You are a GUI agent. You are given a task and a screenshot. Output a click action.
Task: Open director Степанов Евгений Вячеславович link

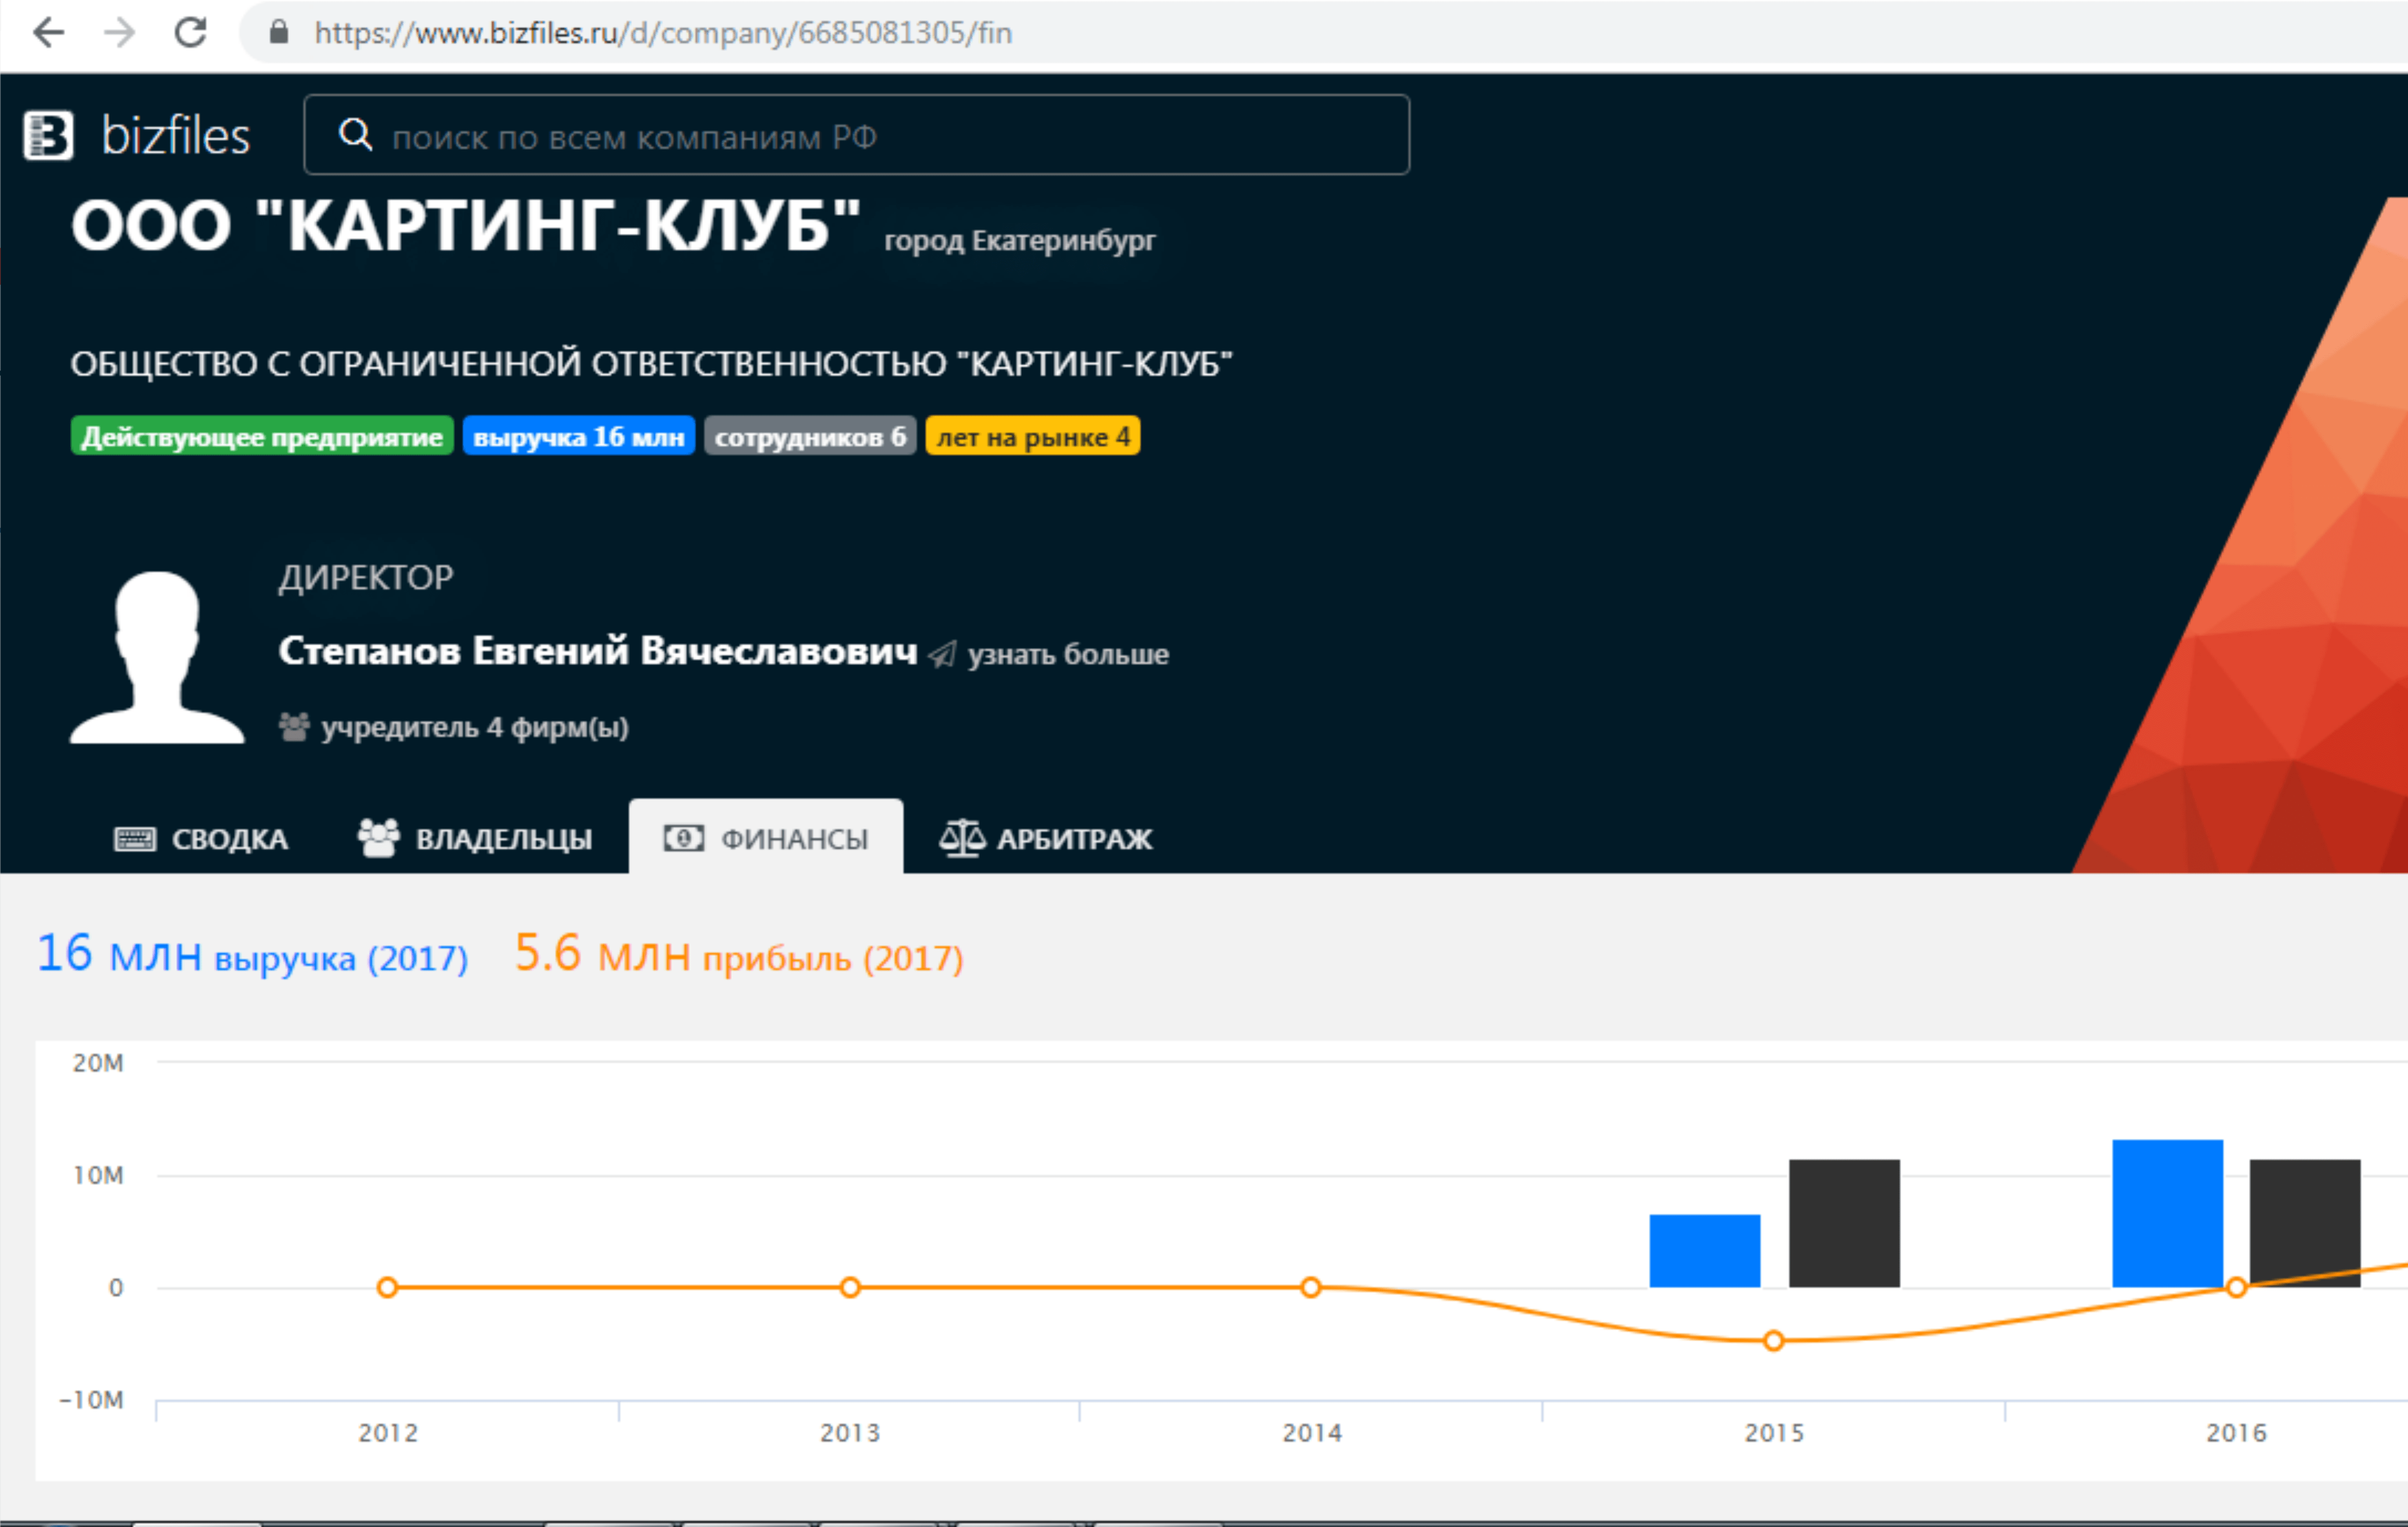pos(598,651)
